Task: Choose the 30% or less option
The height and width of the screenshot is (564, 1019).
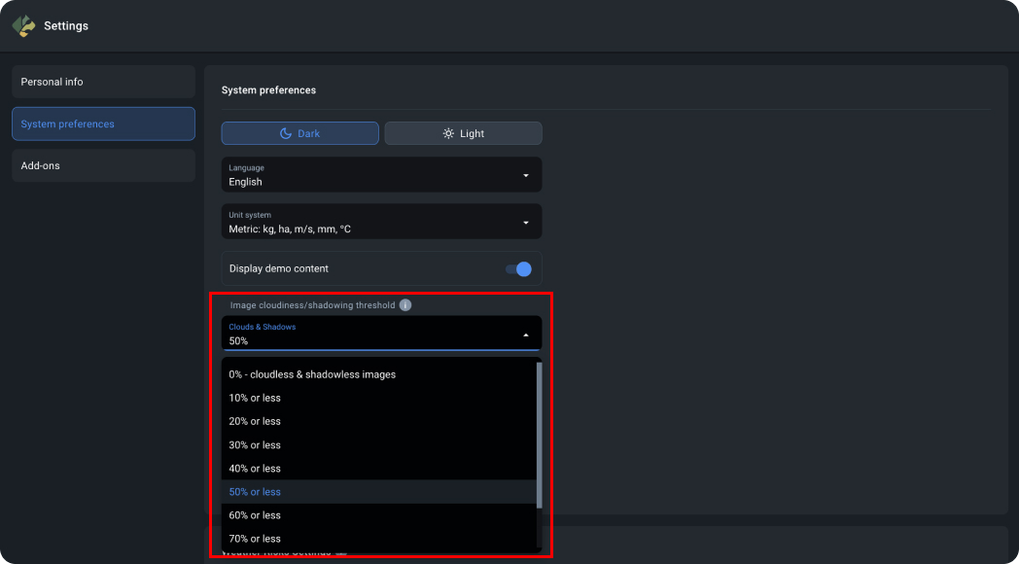Action: (x=379, y=445)
